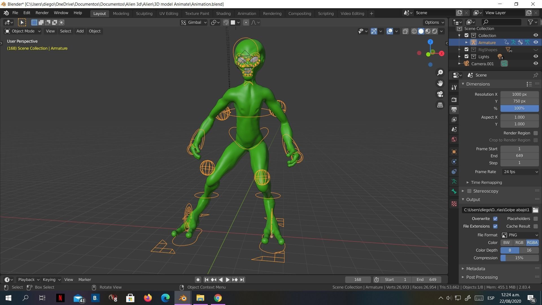Click the Compression 15% slider
The height and width of the screenshot is (305, 542).
(x=519, y=258)
